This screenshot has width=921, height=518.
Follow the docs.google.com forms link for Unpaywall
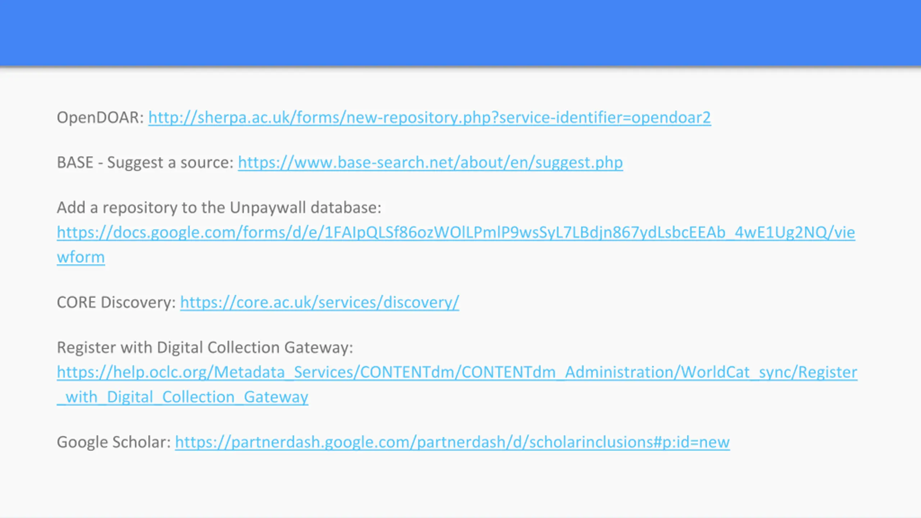point(456,232)
